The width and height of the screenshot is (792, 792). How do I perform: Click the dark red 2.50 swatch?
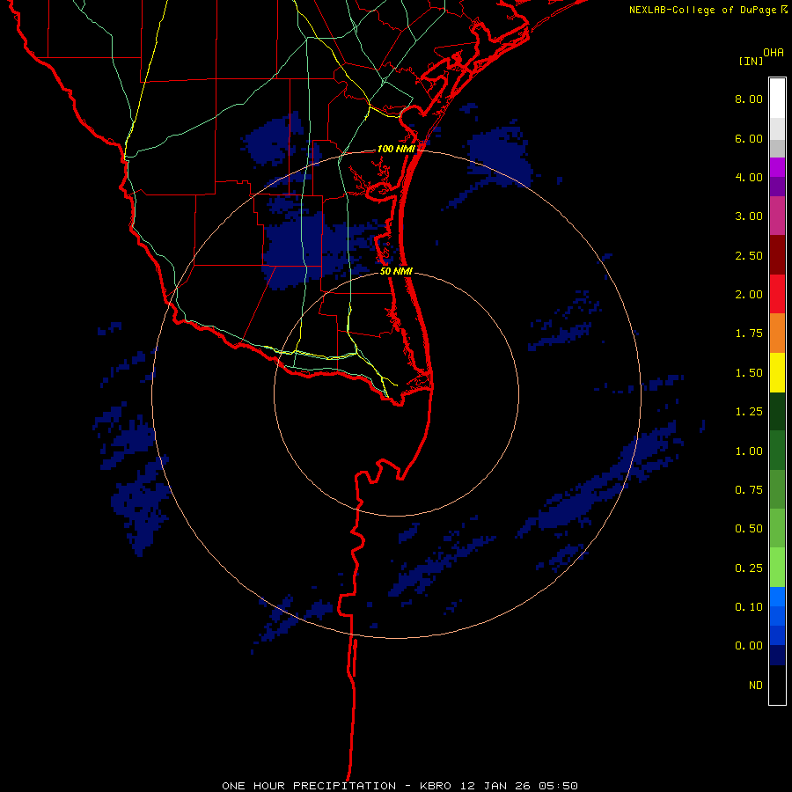coord(777,255)
